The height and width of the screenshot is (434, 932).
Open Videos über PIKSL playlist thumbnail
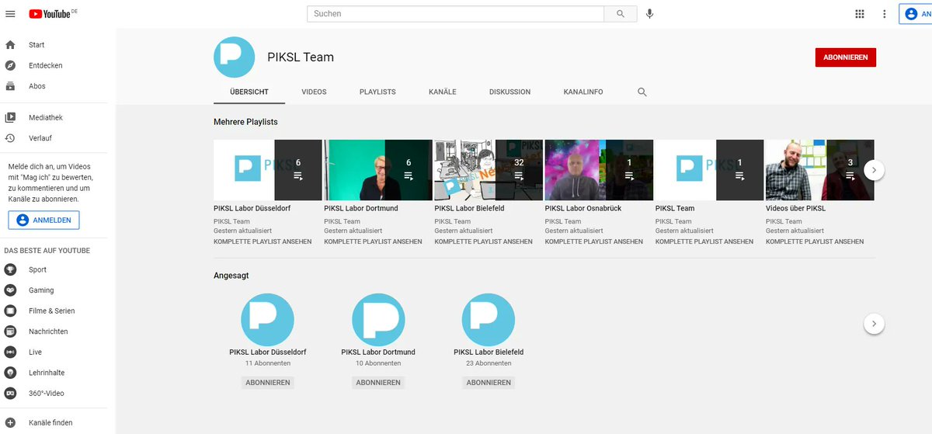819,170
